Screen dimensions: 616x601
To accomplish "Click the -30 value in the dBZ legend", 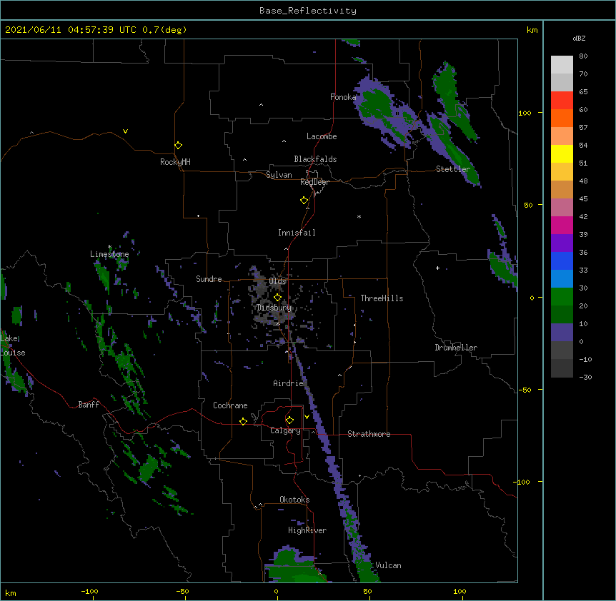I will point(585,377).
